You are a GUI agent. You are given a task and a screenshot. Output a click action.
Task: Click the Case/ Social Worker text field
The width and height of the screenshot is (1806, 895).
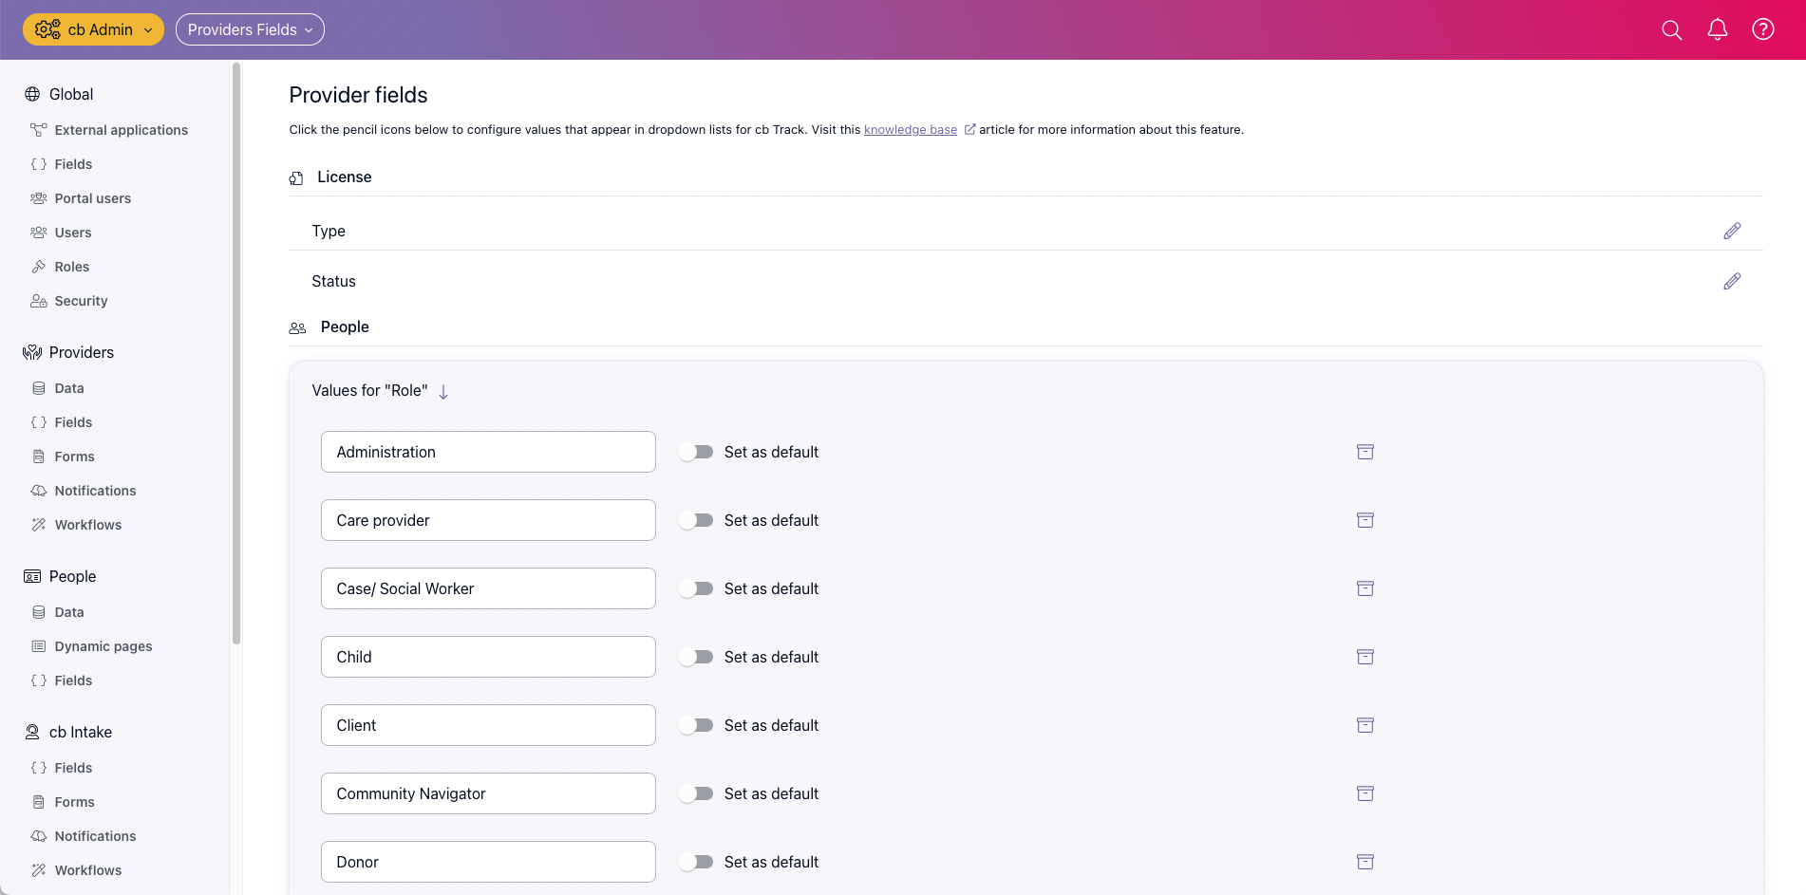point(488,588)
